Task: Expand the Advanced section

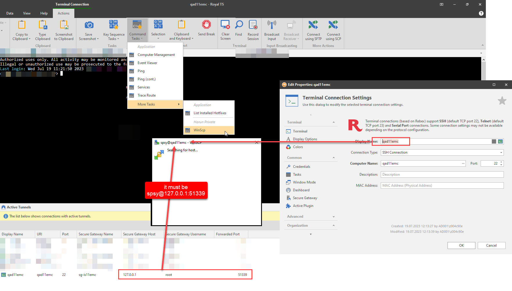Action: coord(333,217)
